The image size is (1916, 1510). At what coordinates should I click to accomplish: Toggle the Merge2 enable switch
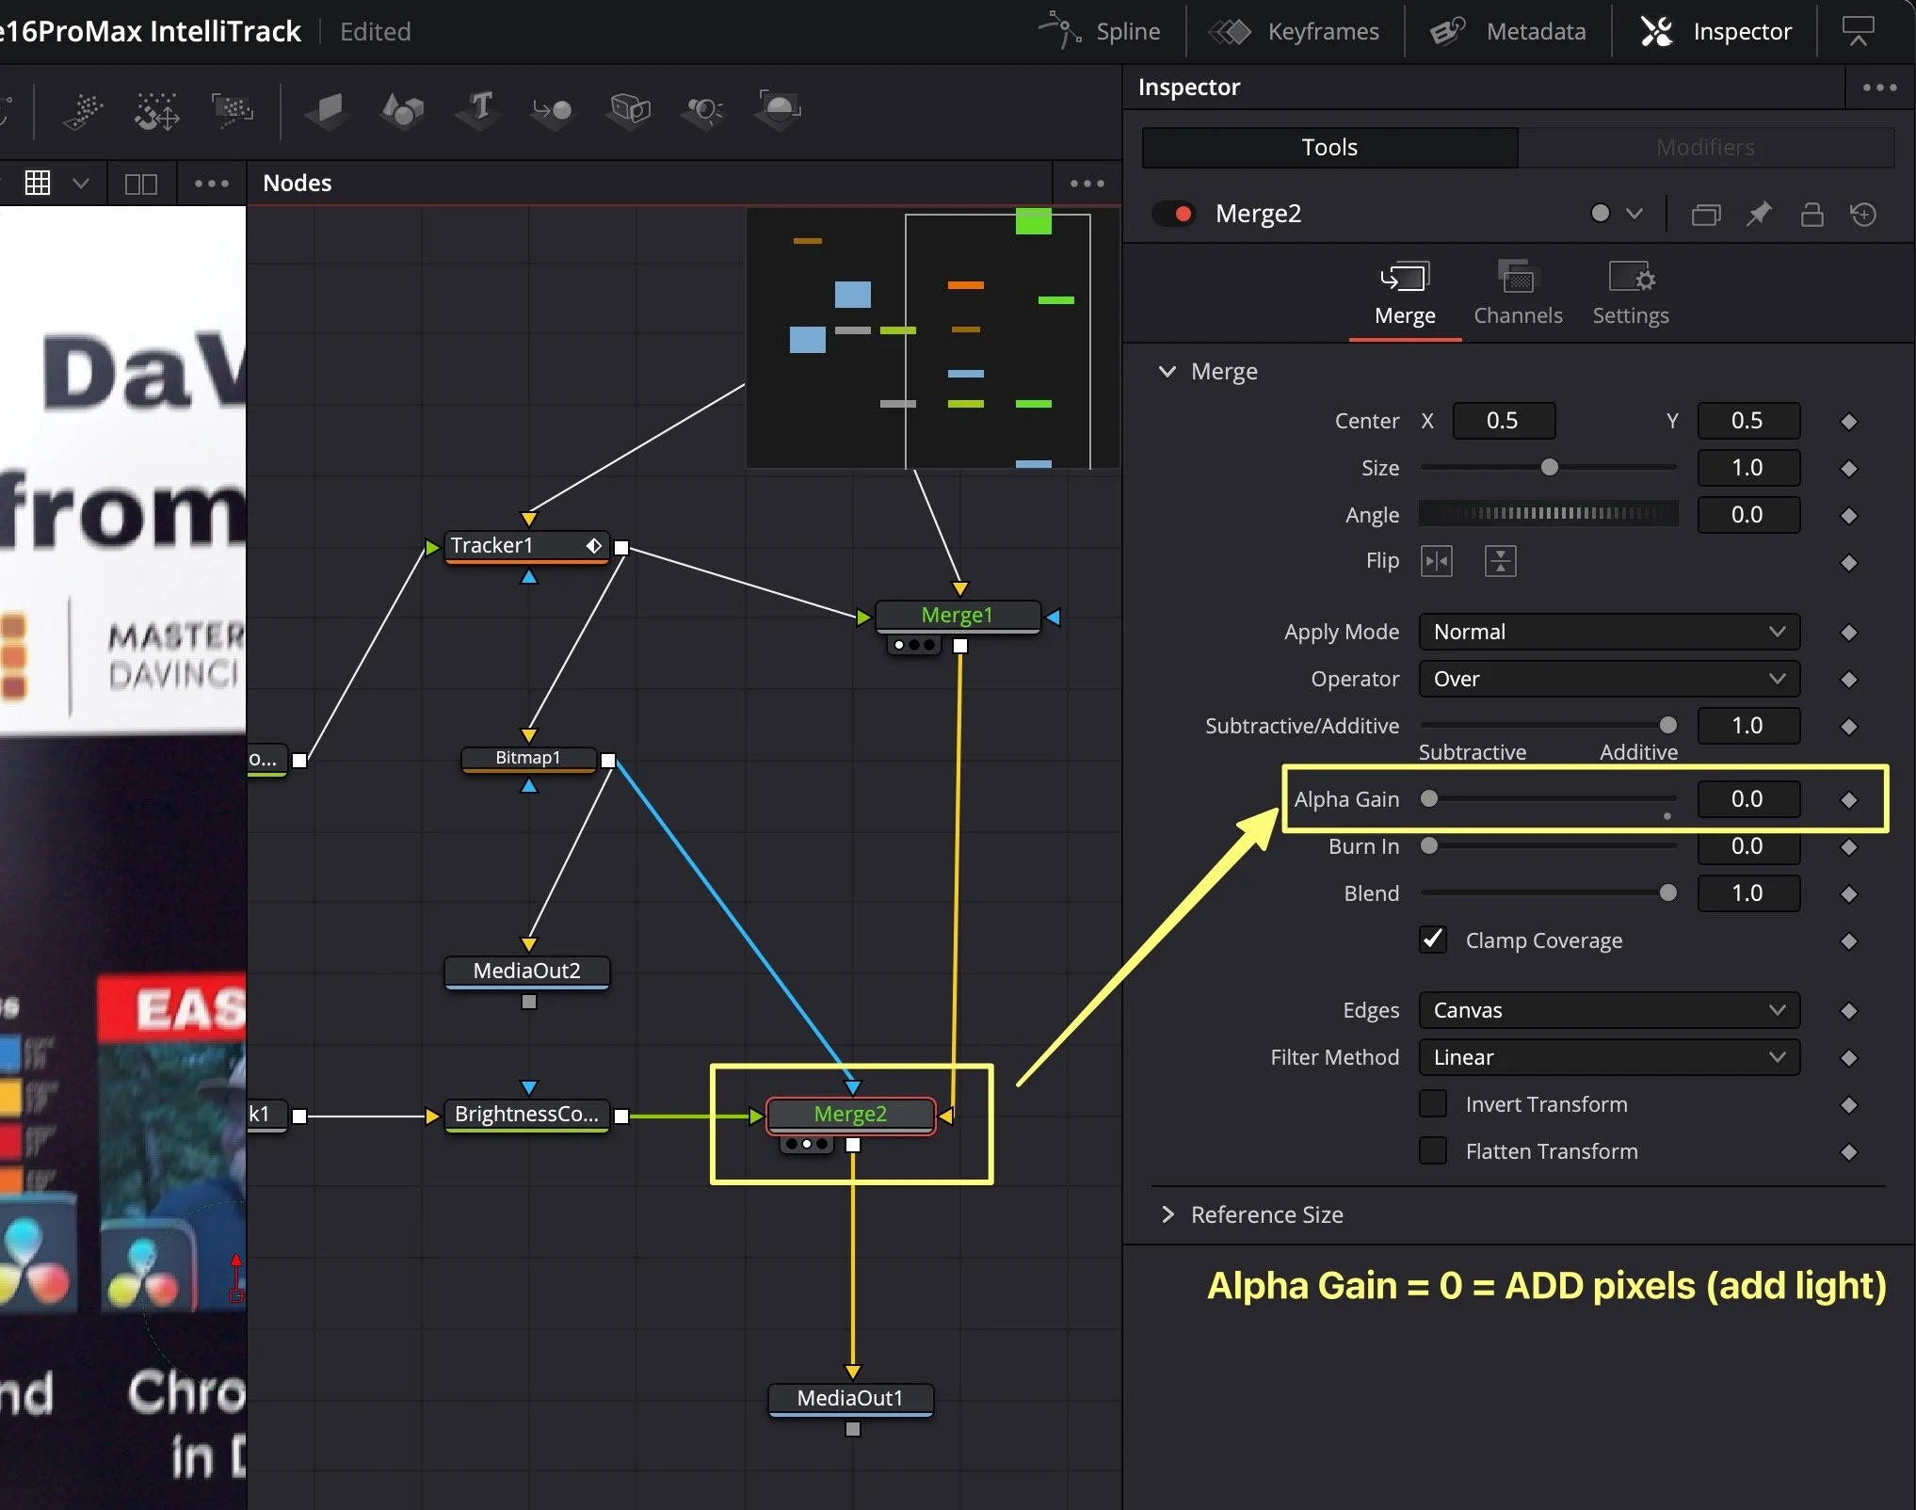click(1174, 214)
